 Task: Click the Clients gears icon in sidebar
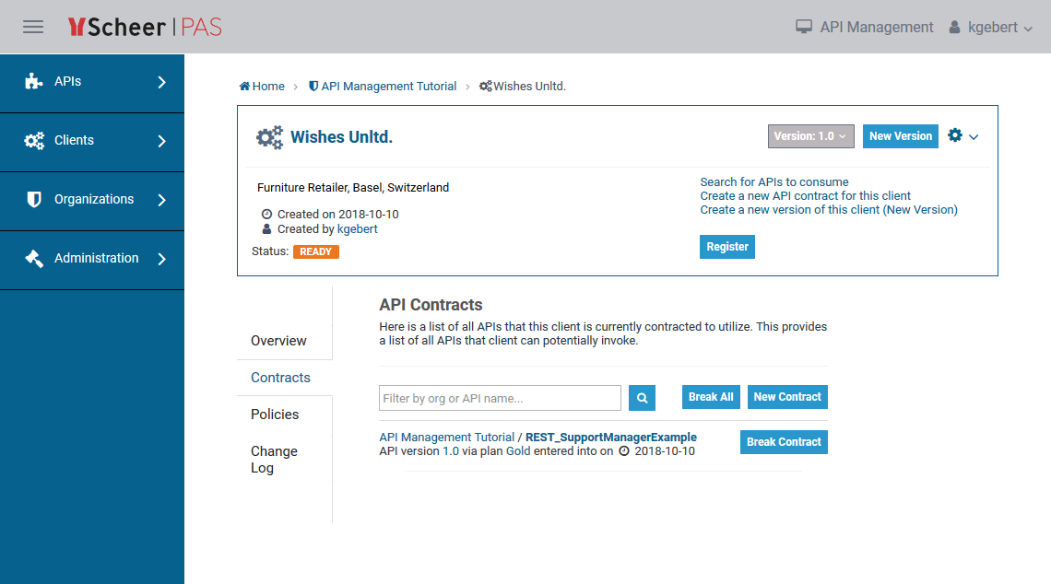click(34, 141)
